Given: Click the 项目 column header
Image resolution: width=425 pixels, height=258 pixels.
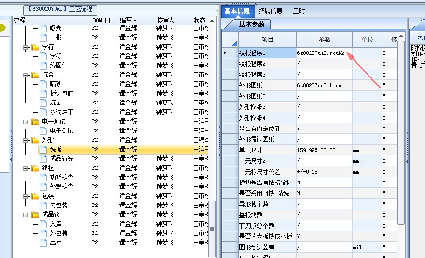Looking at the screenshot, I should point(267,40).
